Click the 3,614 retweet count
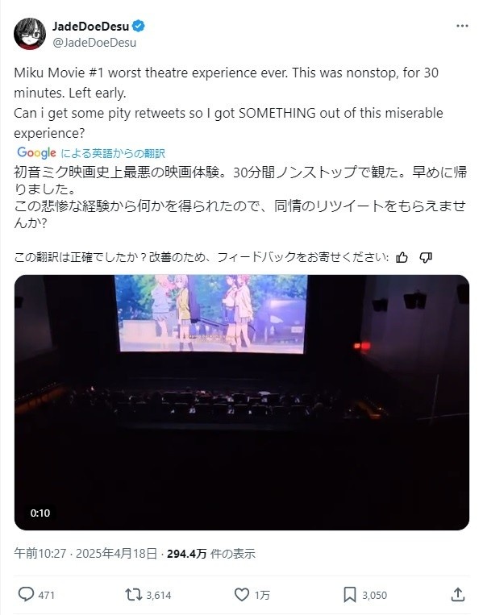This screenshot has height=615, width=483. [159, 596]
